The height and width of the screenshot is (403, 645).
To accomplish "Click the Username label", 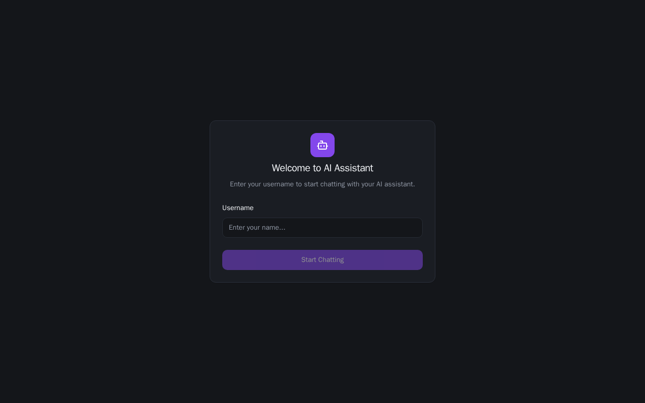I will click(238, 208).
